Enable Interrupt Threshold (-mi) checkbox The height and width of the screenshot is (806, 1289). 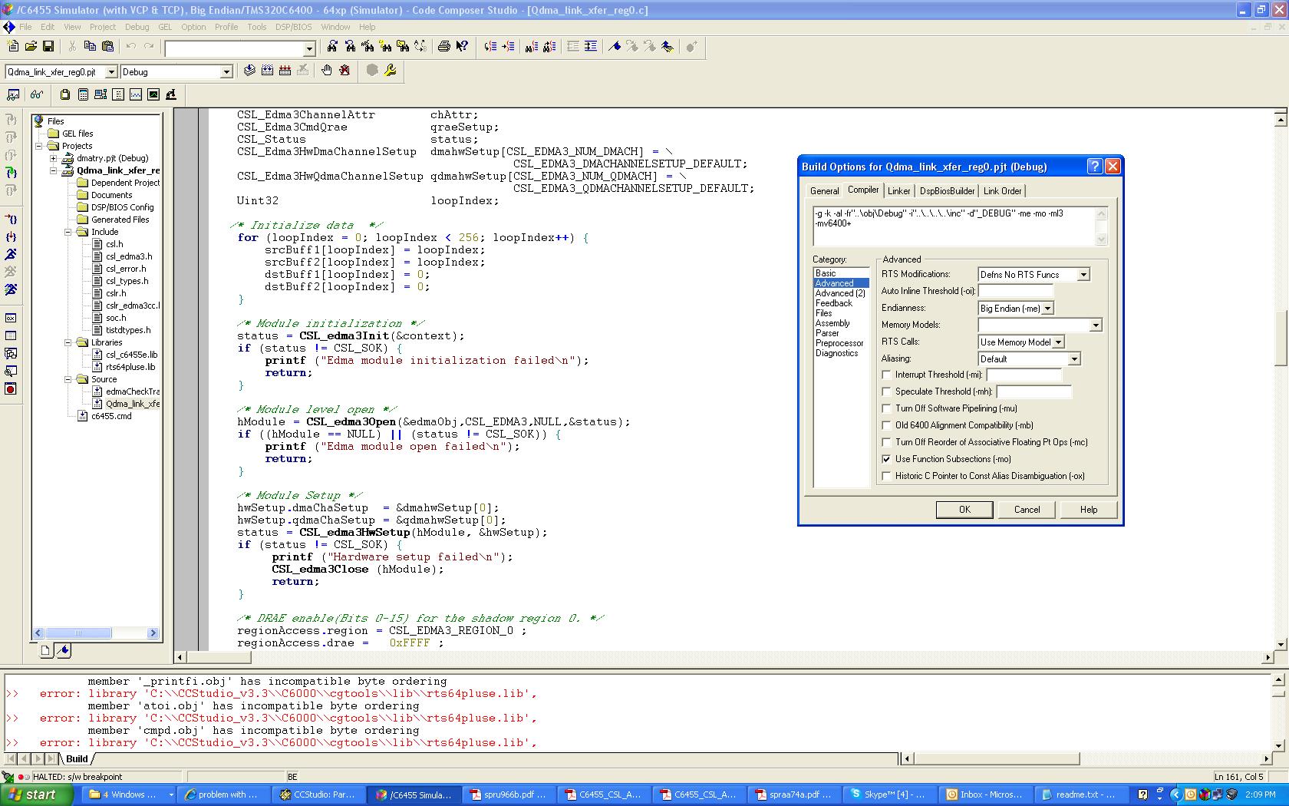coord(887,375)
